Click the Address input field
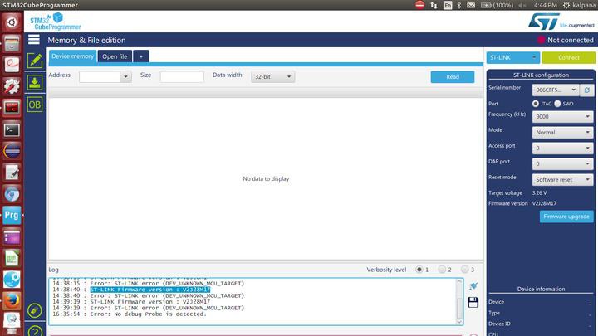Image resolution: width=598 pixels, height=336 pixels. (100, 76)
